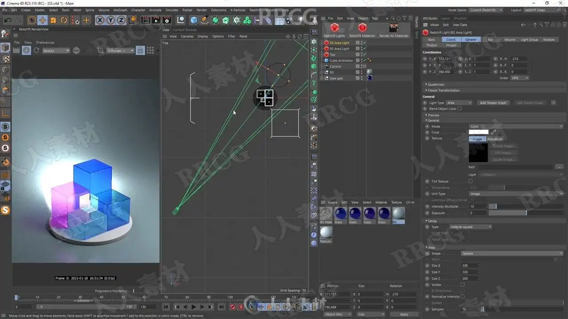Click the Undo arrow icon
The height and width of the screenshot is (319, 568).
8,20
